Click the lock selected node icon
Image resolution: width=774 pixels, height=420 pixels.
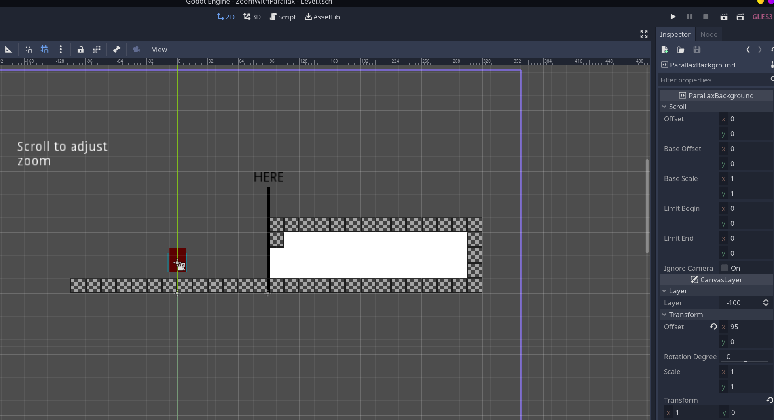click(x=81, y=49)
